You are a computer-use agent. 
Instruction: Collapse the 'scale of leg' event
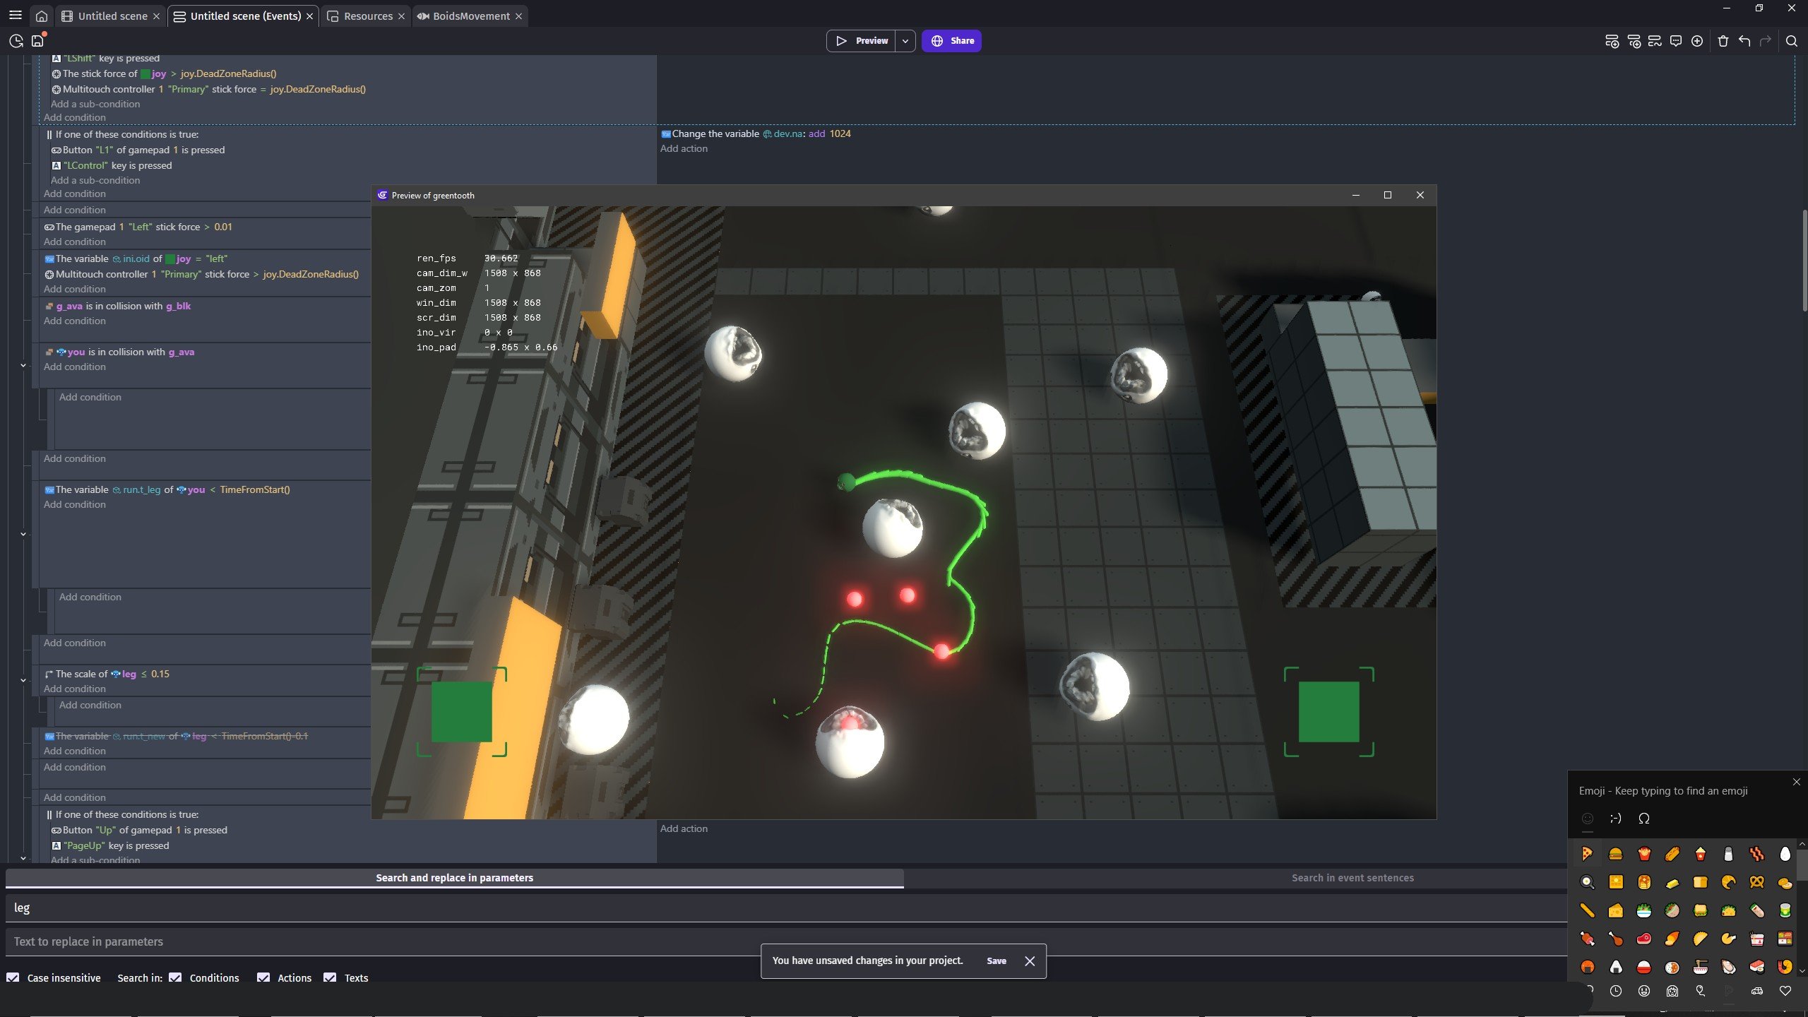pyautogui.click(x=23, y=681)
